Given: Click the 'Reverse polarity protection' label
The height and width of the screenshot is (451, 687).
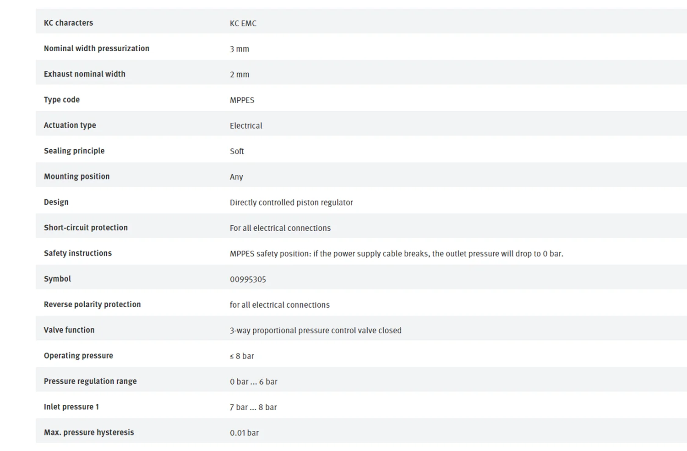Looking at the screenshot, I should coord(92,305).
